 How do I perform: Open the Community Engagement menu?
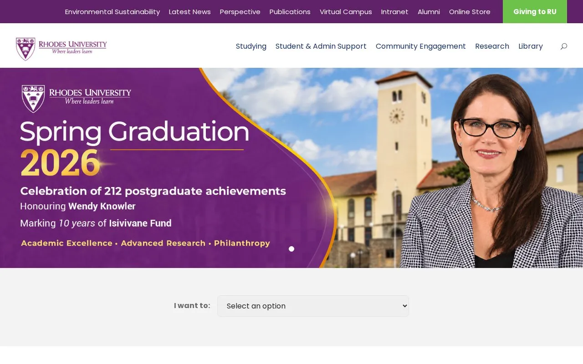(x=421, y=46)
